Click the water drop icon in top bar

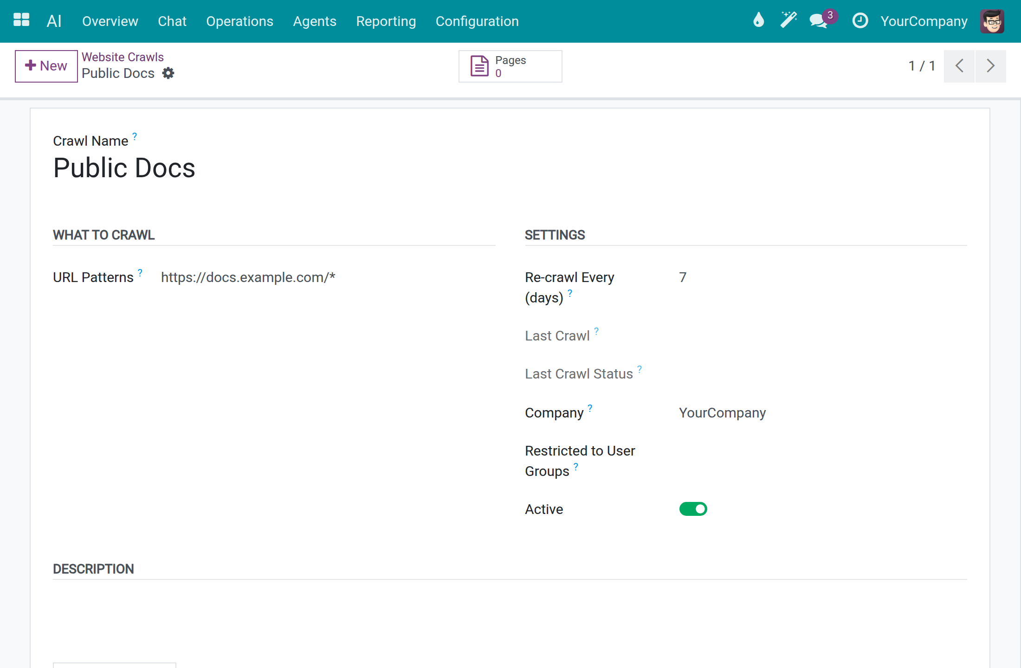pyautogui.click(x=758, y=20)
